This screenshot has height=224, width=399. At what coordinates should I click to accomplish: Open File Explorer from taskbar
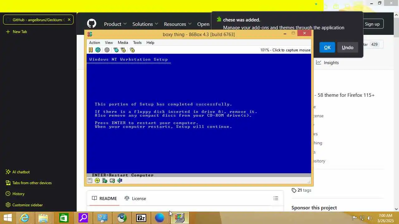[44, 218]
